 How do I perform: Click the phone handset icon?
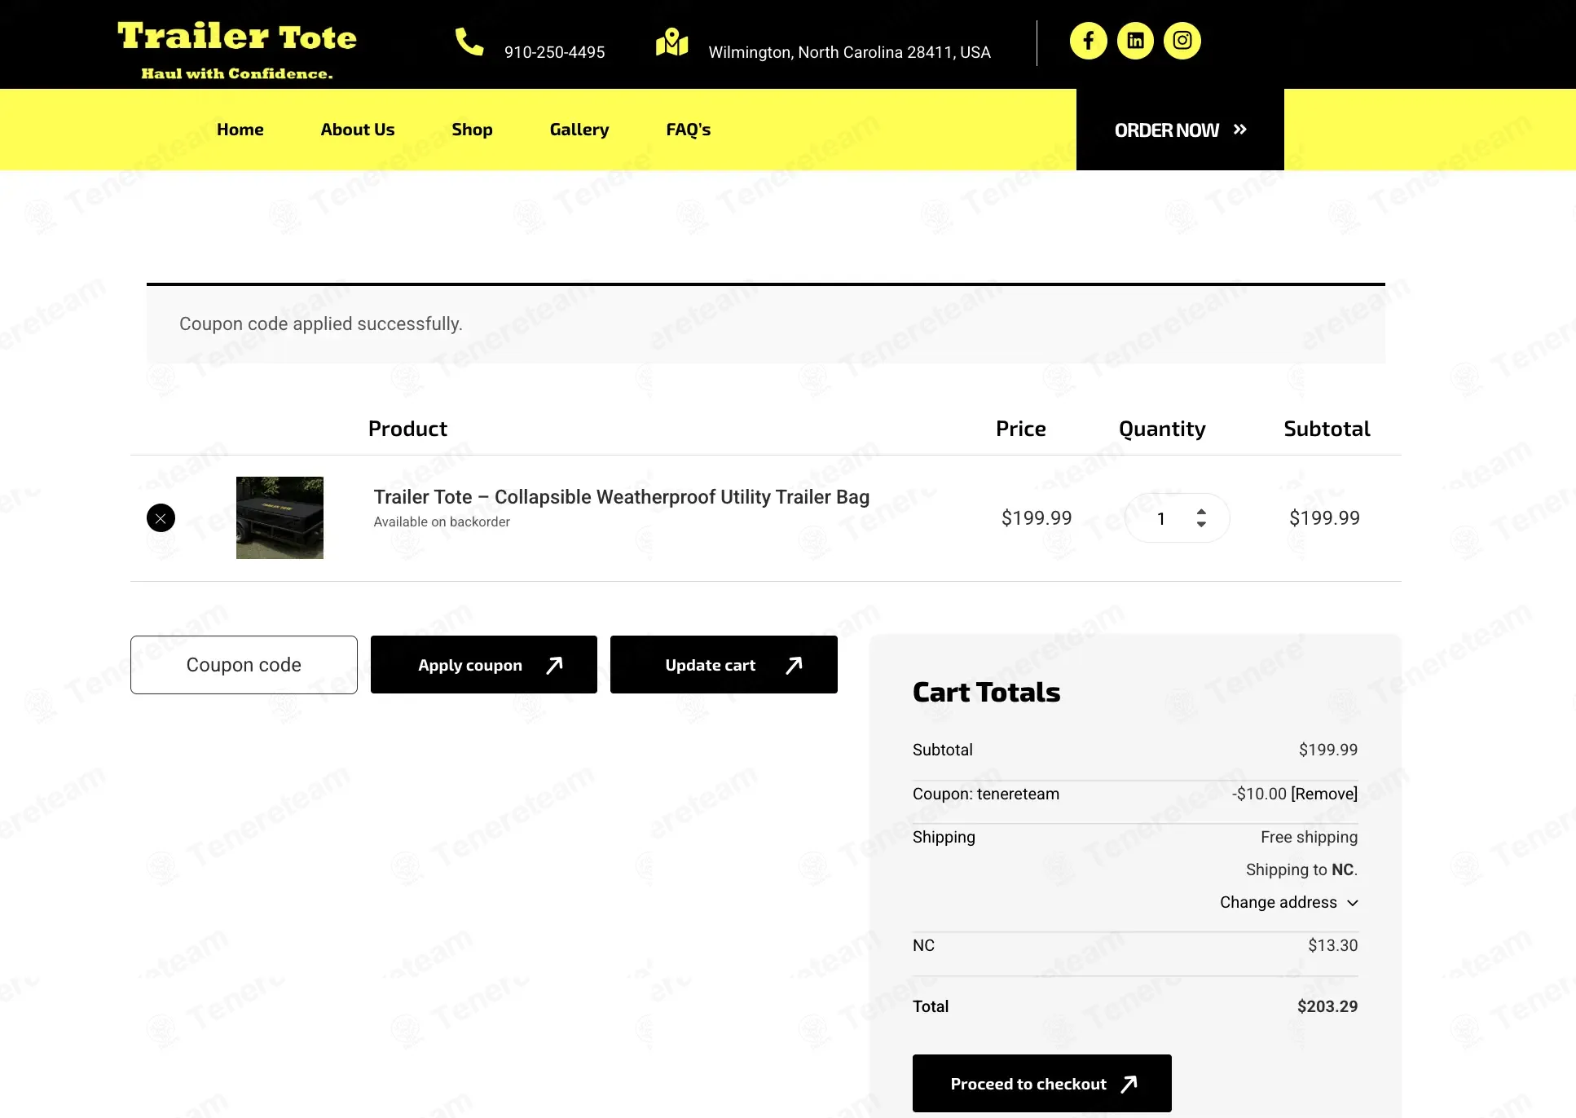(x=469, y=42)
